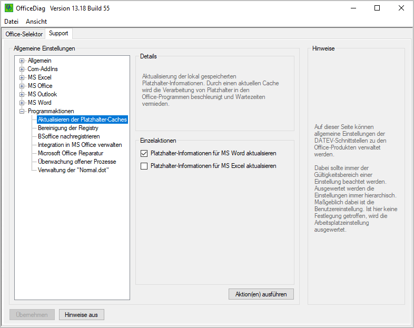Open the Datei menu

(11, 22)
